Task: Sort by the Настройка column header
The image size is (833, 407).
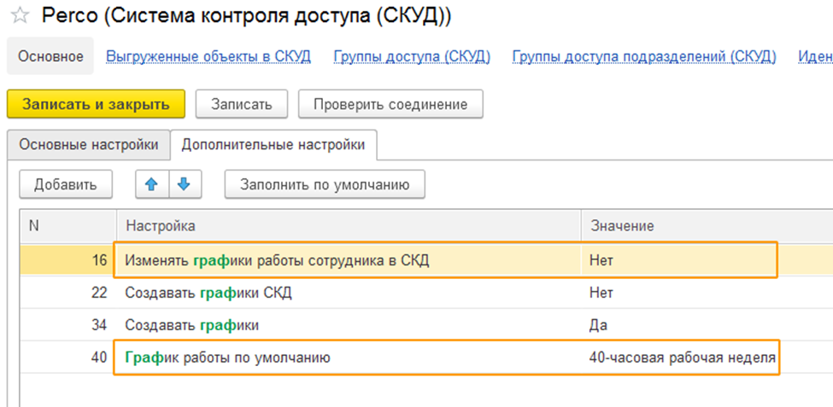Action: point(161,226)
